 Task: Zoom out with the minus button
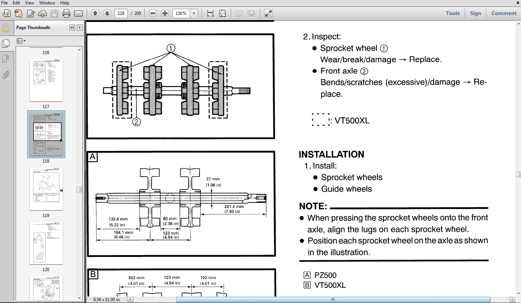pos(153,13)
